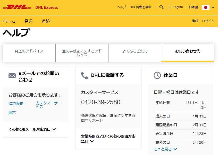Click the 年始休業 row
This screenshot has width=218, height=155.
(x=181, y=105)
